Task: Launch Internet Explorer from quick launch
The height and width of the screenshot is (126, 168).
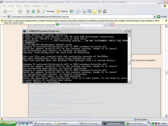Action: [27, 124]
